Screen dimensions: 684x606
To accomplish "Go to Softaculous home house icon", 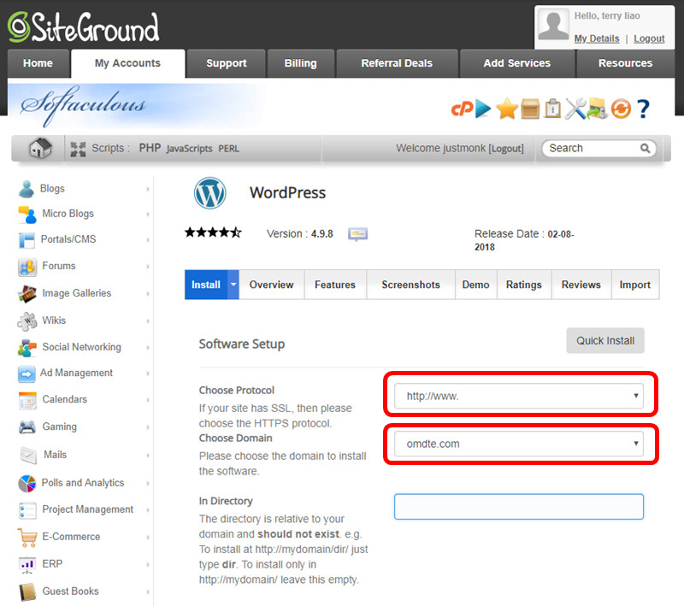I will [40, 148].
